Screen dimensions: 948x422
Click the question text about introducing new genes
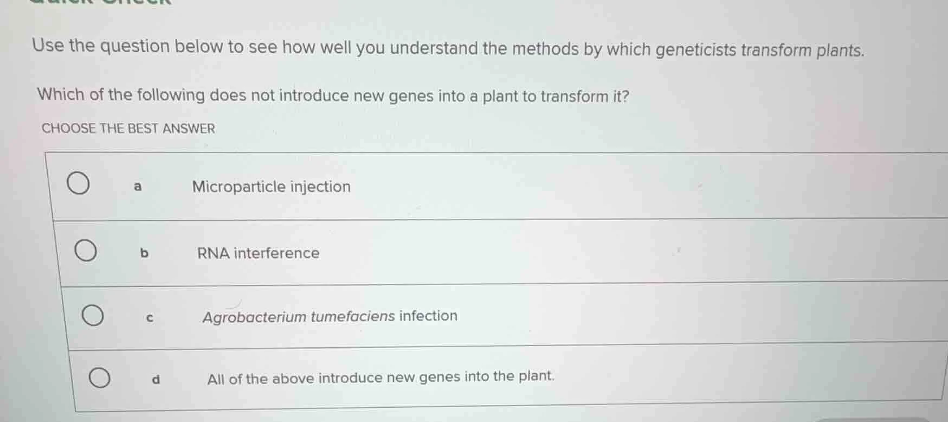pyautogui.click(x=333, y=95)
